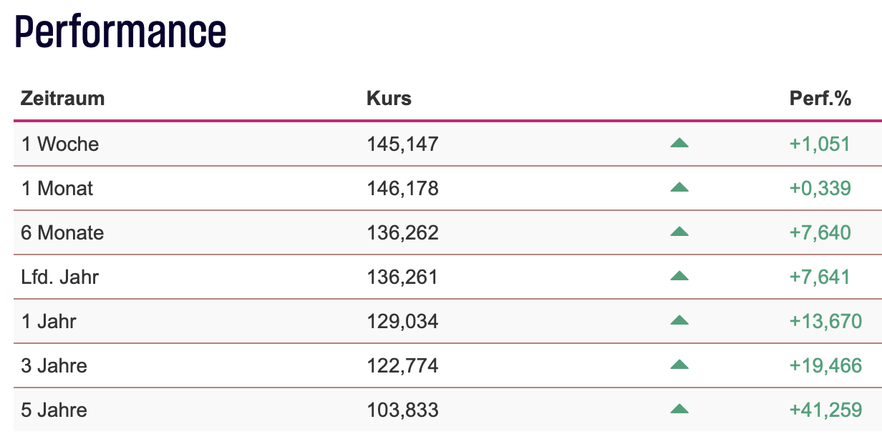This screenshot has height=439, width=882.
Task: Click the green up arrow for 1 Jahr
Action: (x=679, y=321)
